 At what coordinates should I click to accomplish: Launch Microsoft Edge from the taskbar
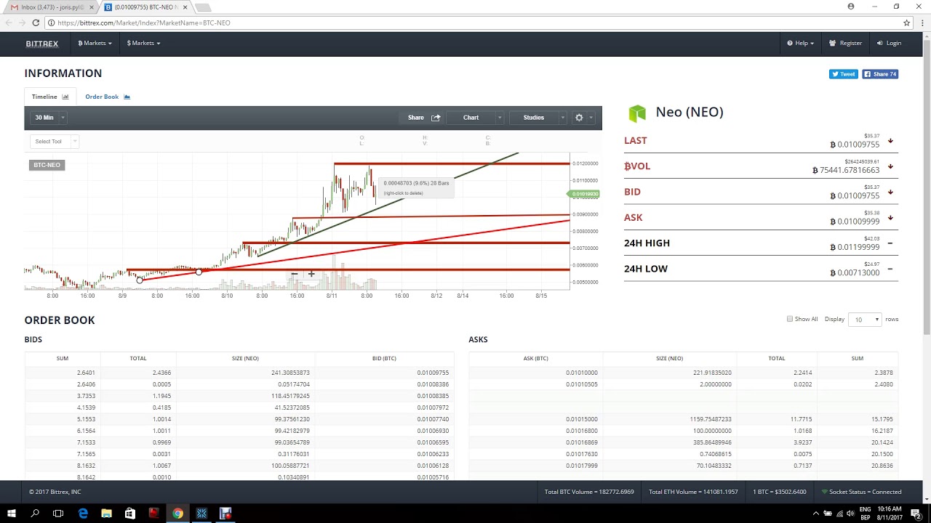tap(83, 514)
